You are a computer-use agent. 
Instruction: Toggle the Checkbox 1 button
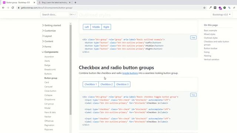tap(91, 84)
